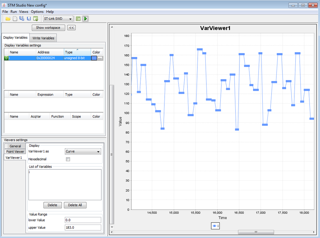Image resolution: width=320 pixels, height=238 pixels.
Task: Click the down arrow of vertical scrollbar
Action: click(112, 227)
